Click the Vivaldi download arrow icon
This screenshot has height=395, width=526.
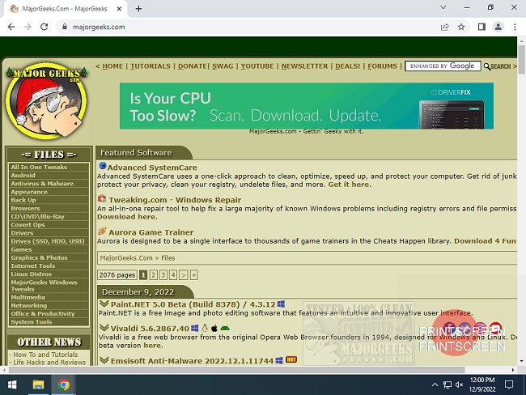pos(104,328)
